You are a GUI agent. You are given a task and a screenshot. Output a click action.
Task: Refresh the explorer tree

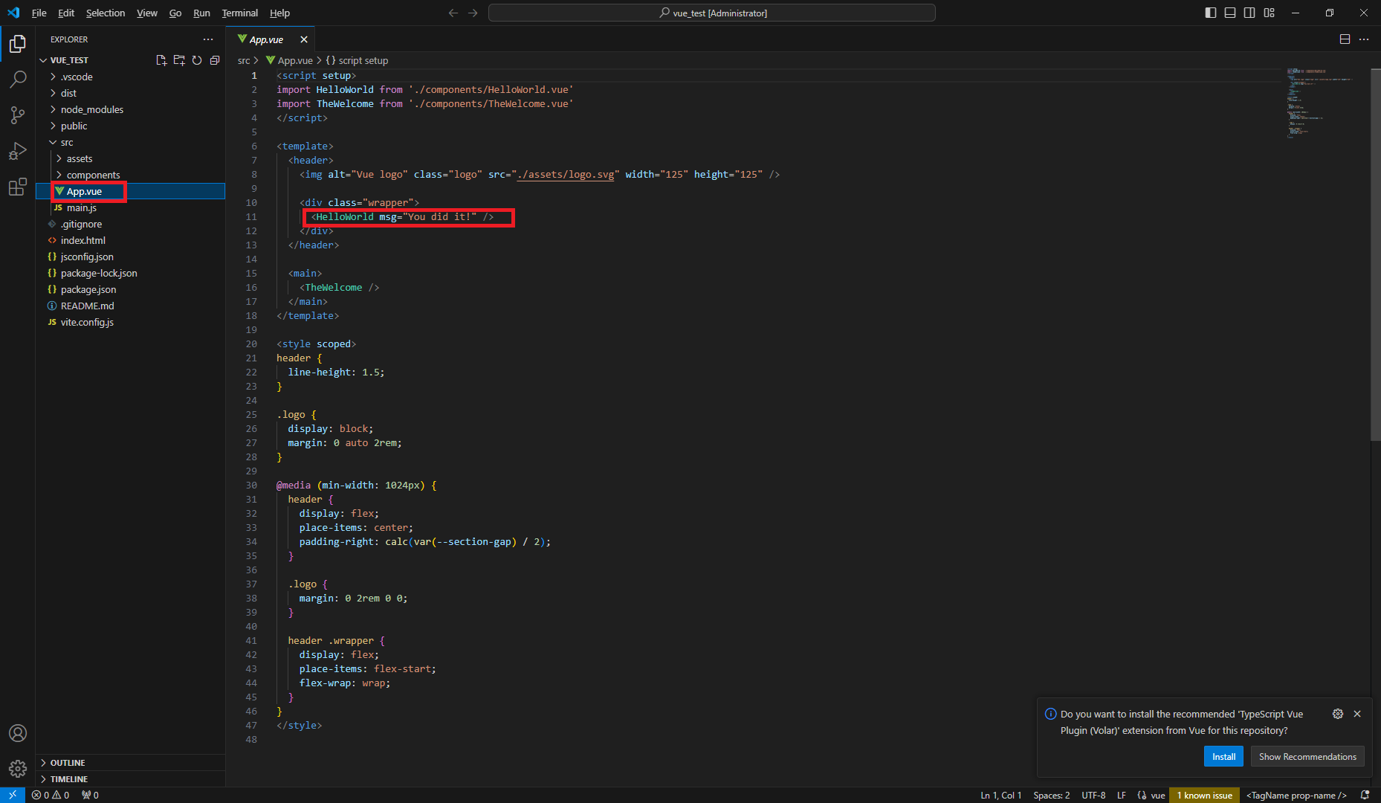(x=197, y=60)
